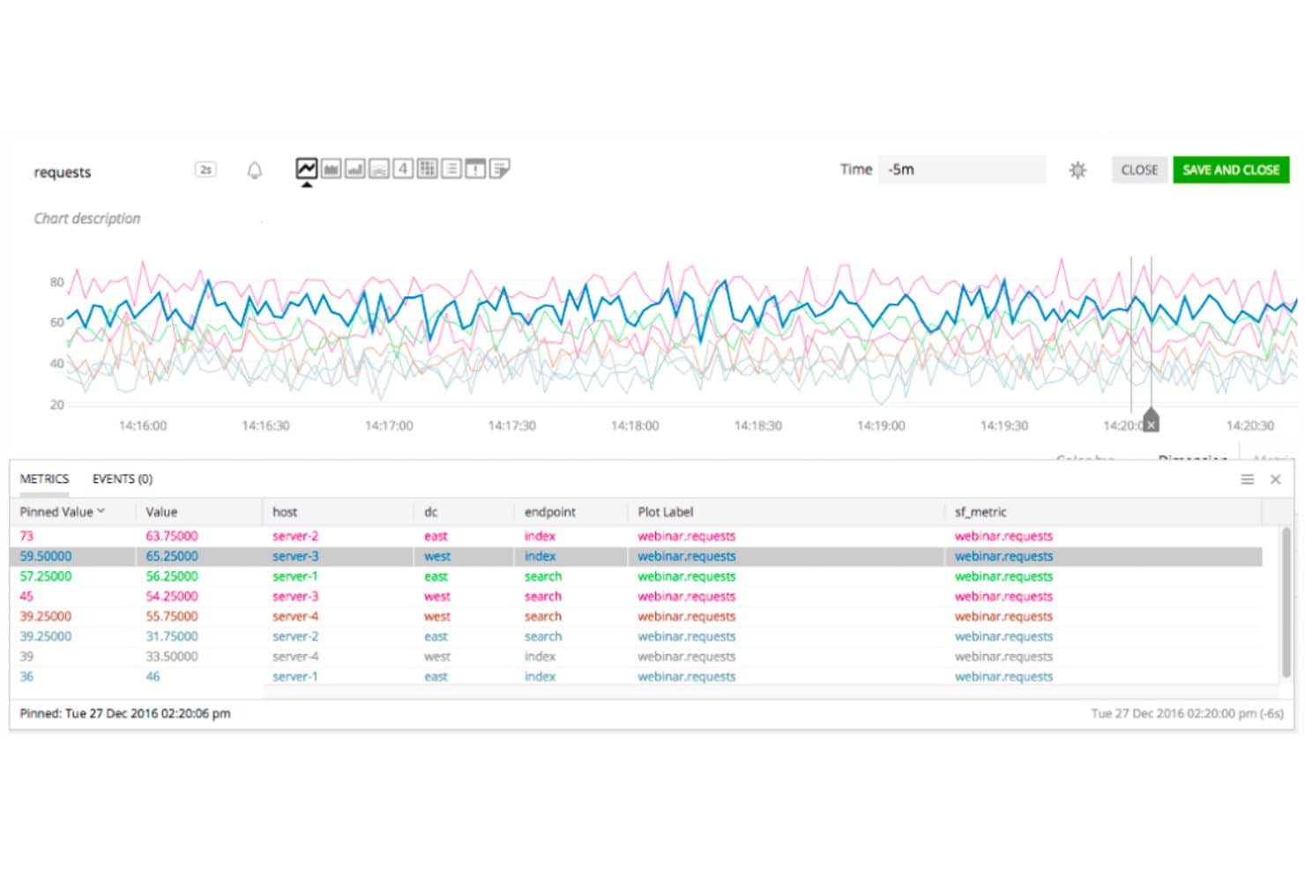
Task: Click pinned value 45 in table
Action: 26,596
